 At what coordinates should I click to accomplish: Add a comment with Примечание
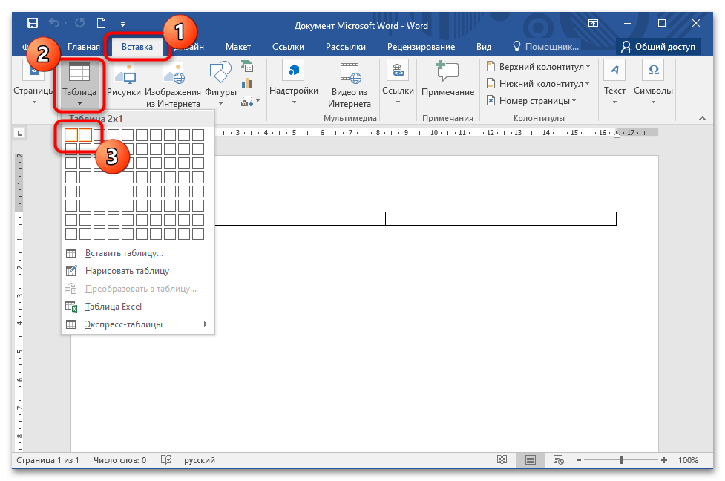pos(447,79)
